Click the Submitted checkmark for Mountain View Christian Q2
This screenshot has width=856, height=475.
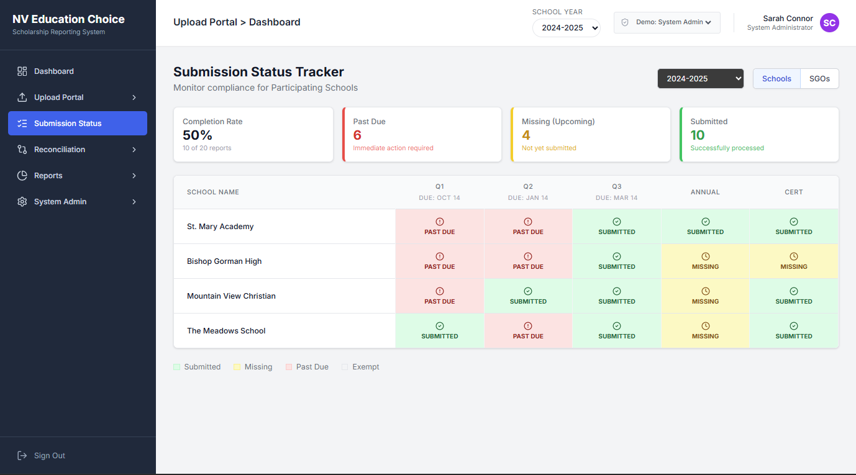click(x=528, y=291)
